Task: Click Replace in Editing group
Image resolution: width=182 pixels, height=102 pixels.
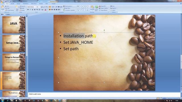Action: [x=113, y=8]
